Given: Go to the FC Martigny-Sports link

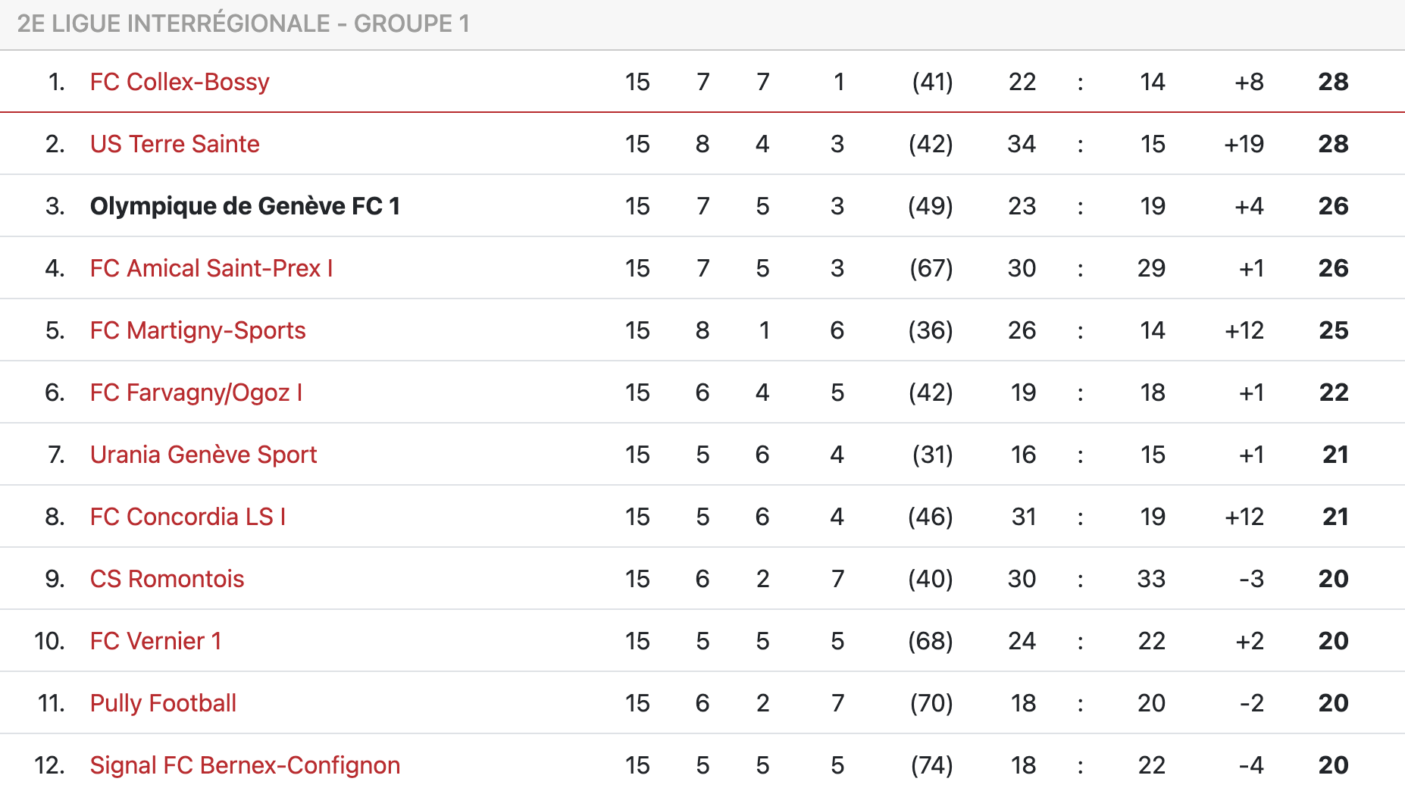Looking at the screenshot, I should point(198,330).
